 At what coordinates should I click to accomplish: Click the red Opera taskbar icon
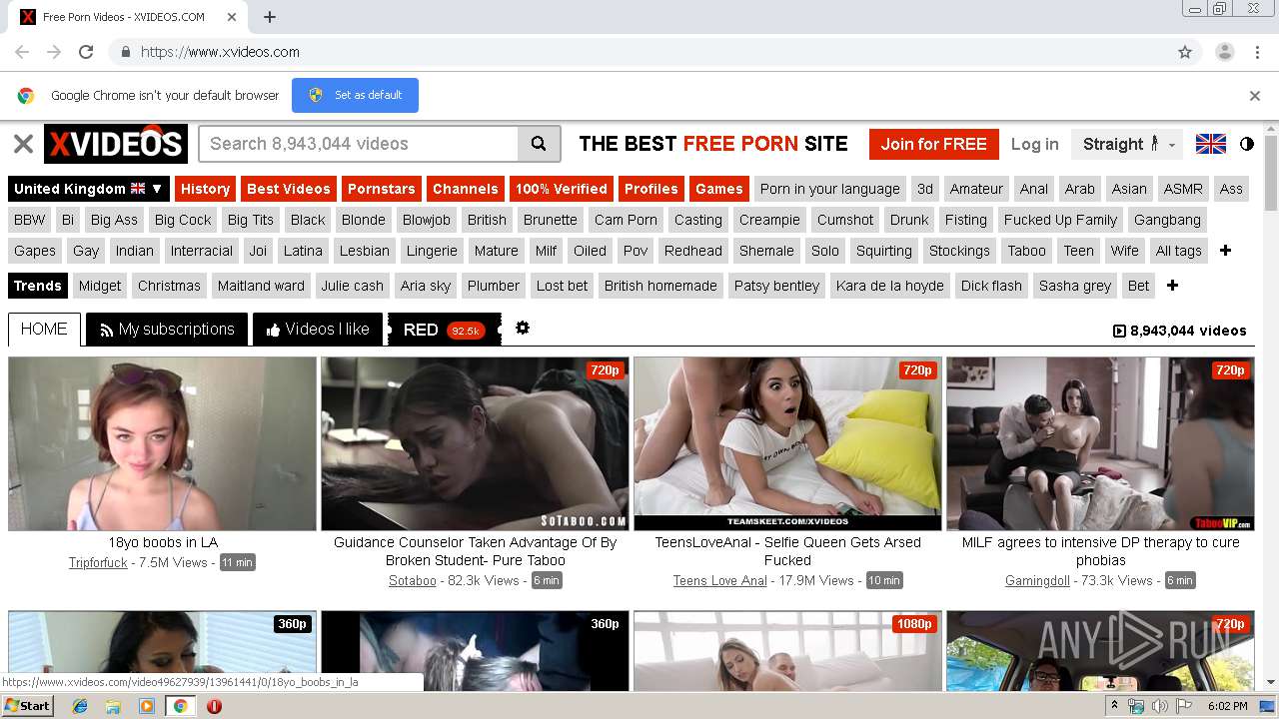[x=214, y=706]
